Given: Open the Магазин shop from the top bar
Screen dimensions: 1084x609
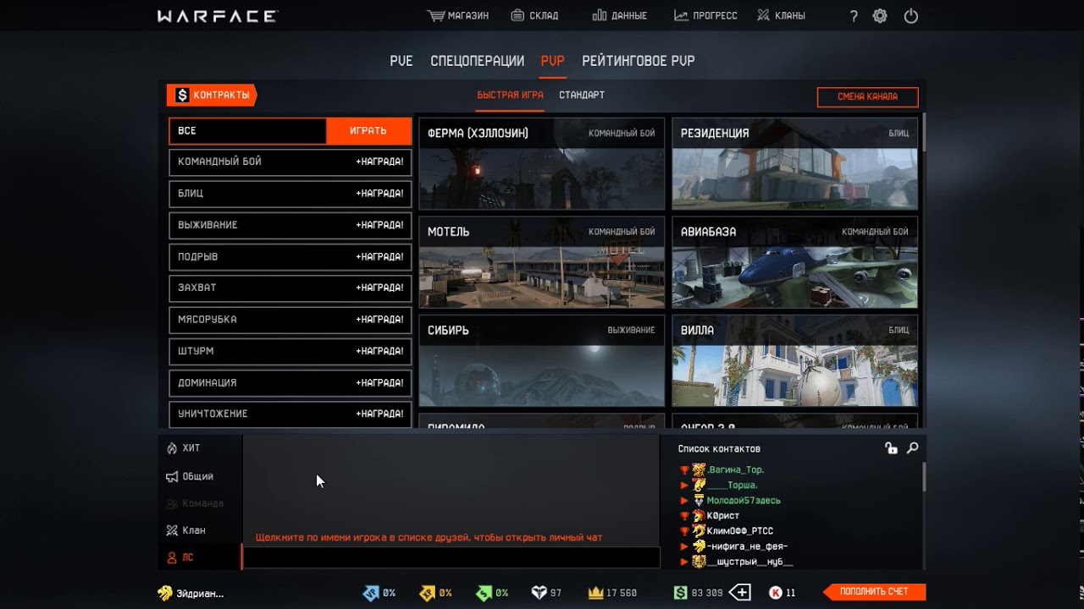Looking at the screenshot, I should tap(458, 15).
